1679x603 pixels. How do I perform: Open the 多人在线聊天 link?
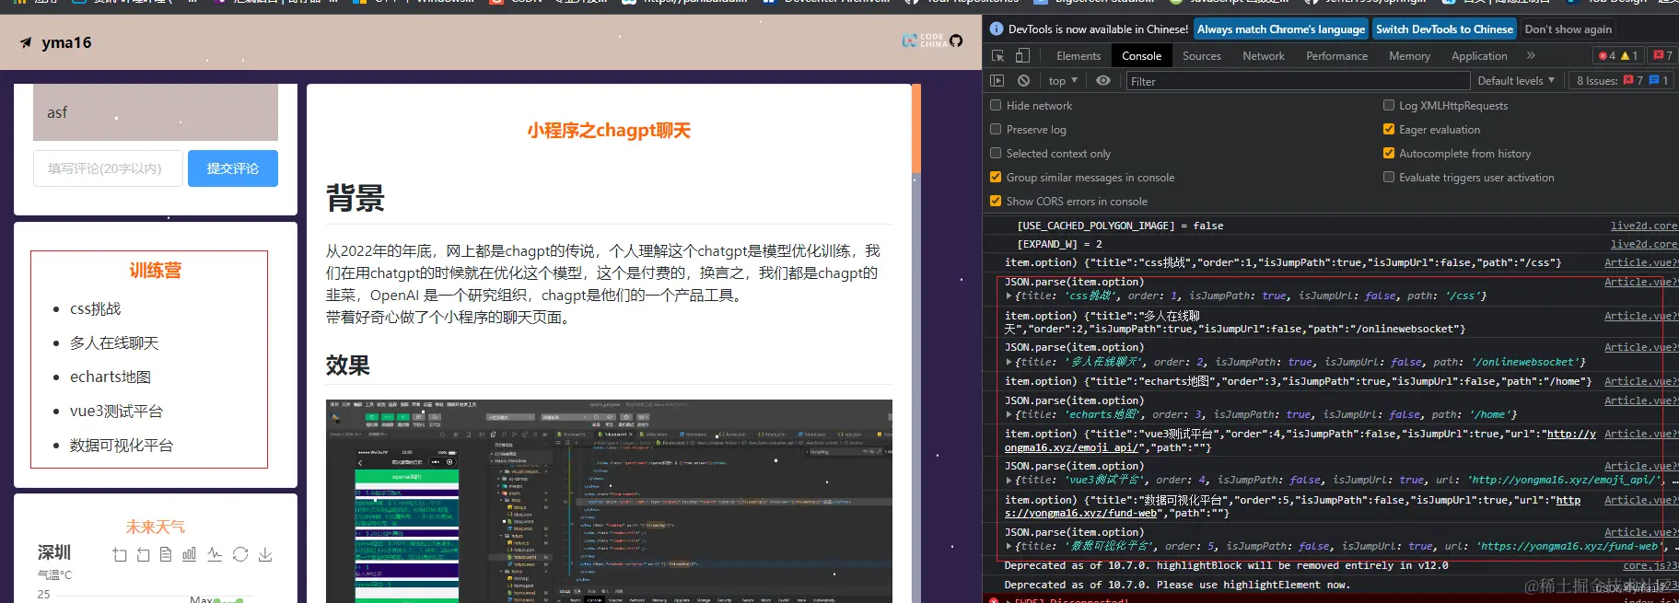tap(114, 343)
